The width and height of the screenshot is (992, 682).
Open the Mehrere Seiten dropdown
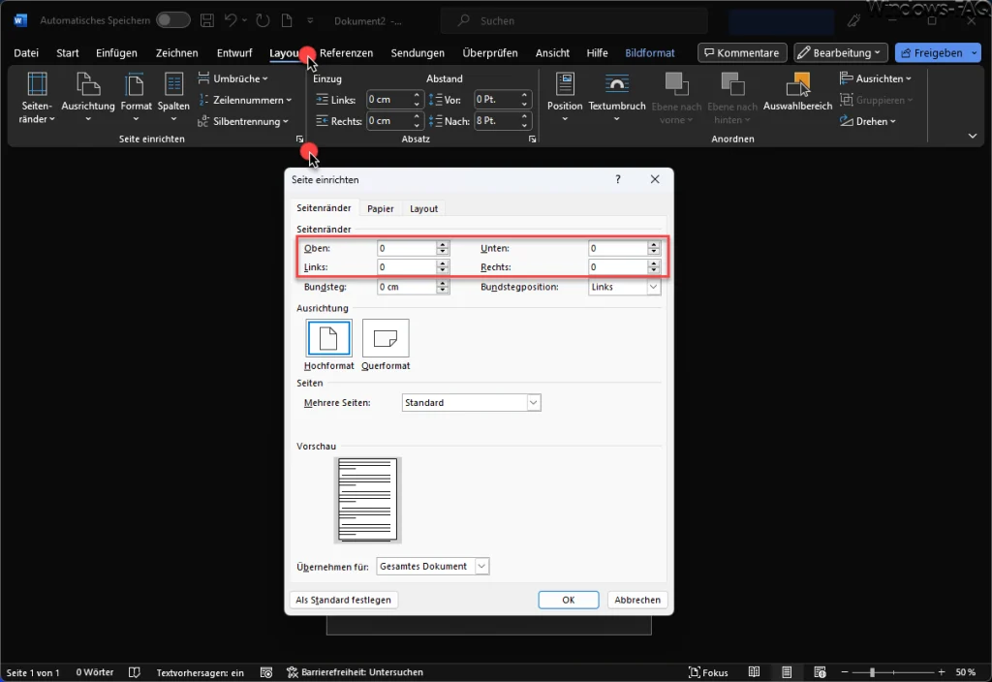(x=472, y=402)
